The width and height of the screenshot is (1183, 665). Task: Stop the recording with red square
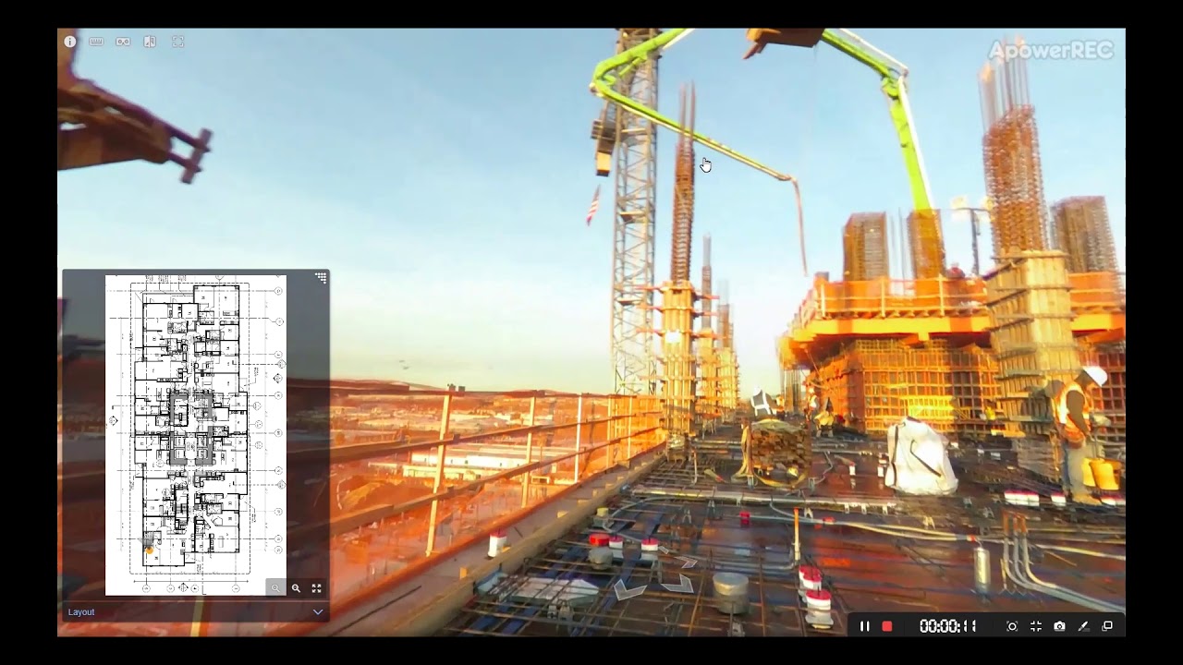coord(887,626)
